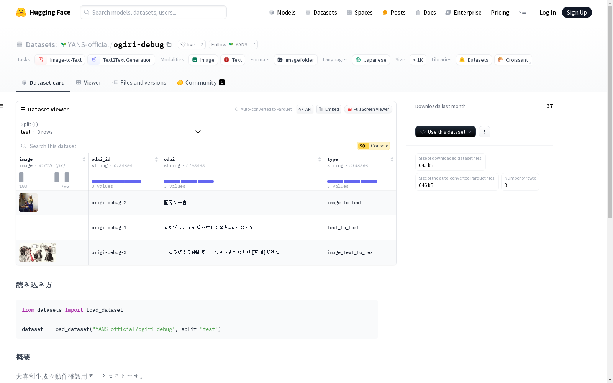
Task: Click the dataset stack icon beside Datasets:
Action: coord(20,44)
